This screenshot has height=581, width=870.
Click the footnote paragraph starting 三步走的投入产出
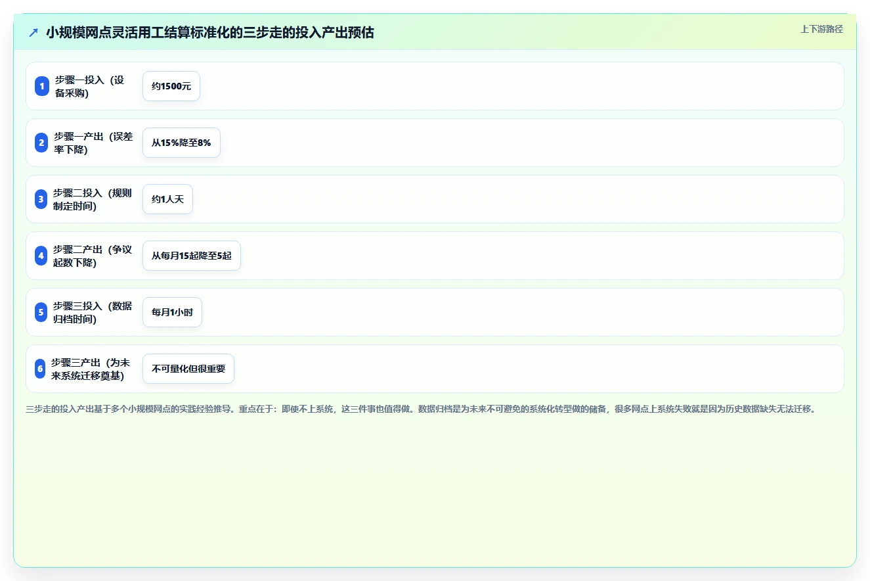click(x=422, y=409)
